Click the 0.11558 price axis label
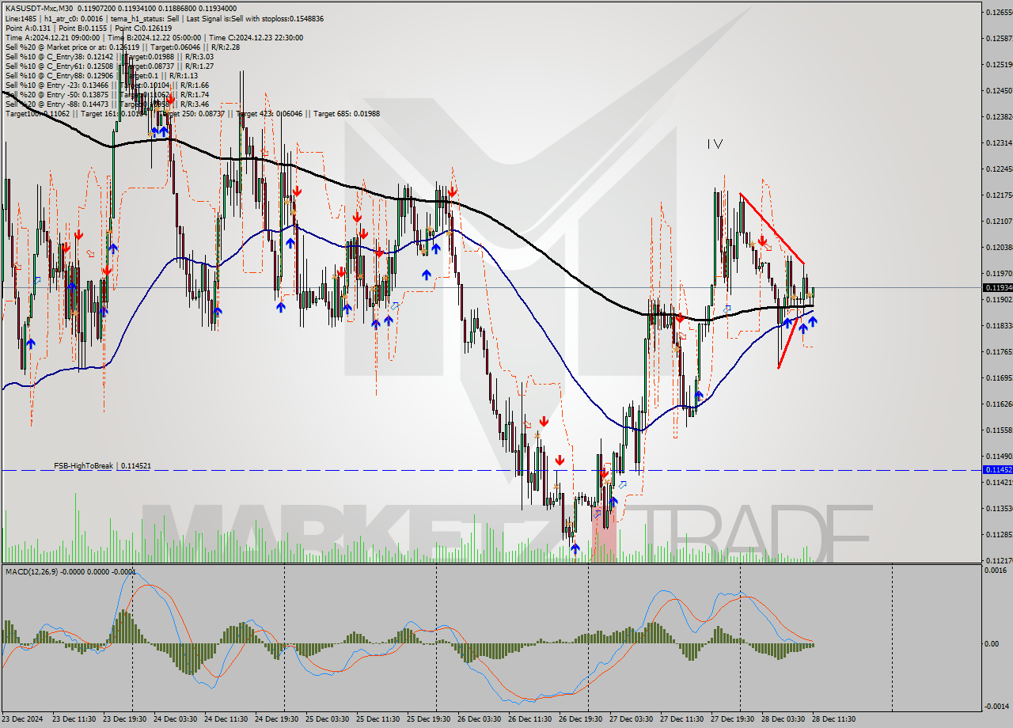Viewport: 1013px width, 728px height. click(998, 430)
